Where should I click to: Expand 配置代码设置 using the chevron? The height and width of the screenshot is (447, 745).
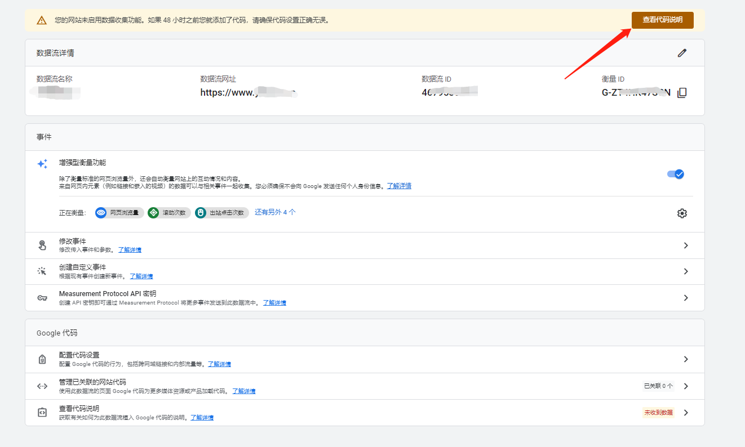coord(685,359)
